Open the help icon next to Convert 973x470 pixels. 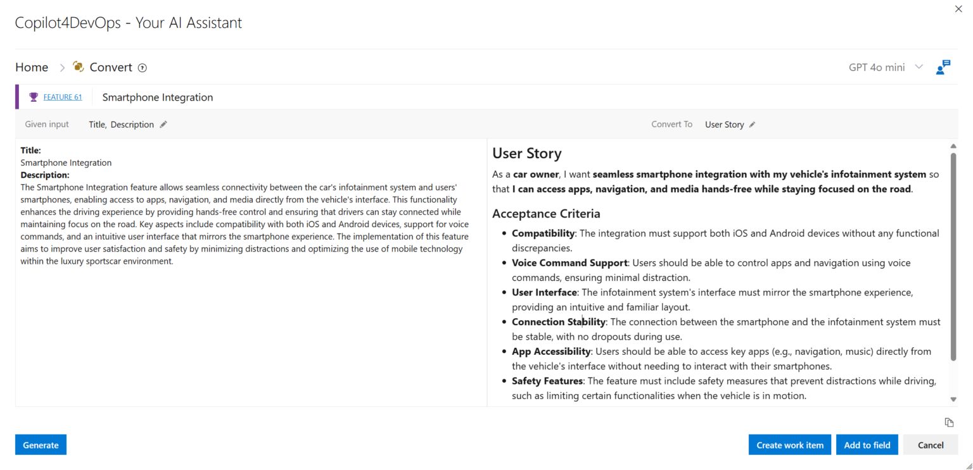coord(143,67)
